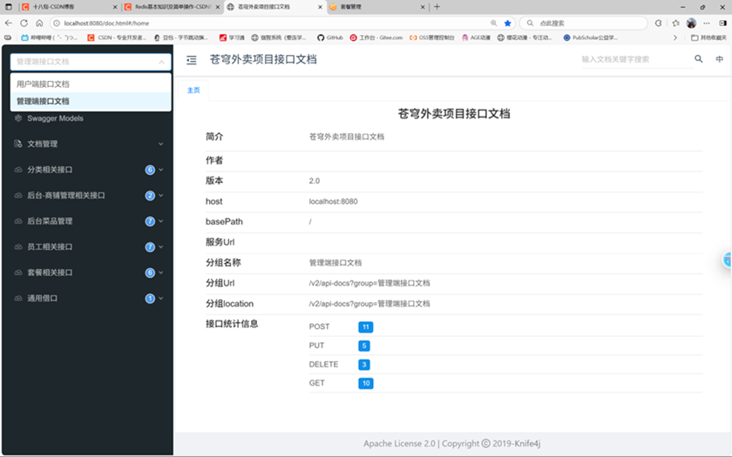Toggle the bookmark star in the address bar
The width and height of the screenshot is (732, 457).
point(507,23)
